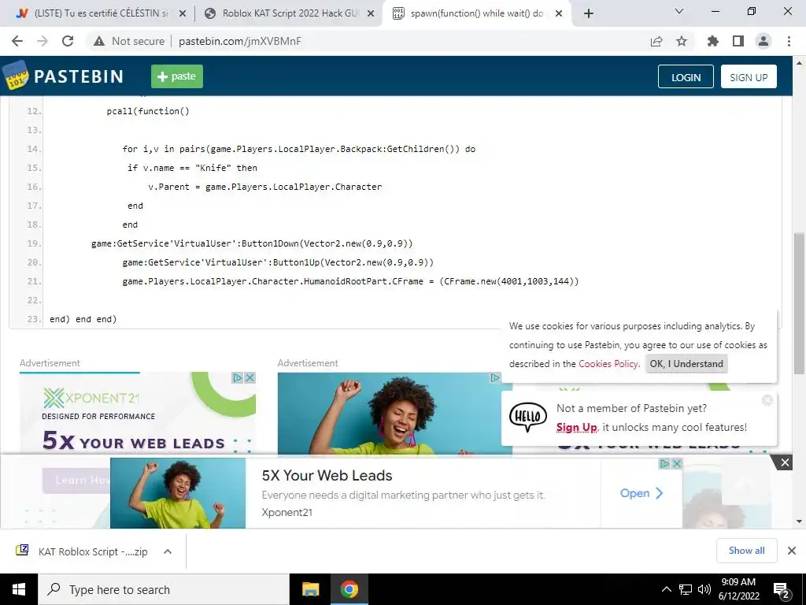Viewport: 806px width, 605px height.
Task: Open the Chrome profile avatar
Action: 763,41
